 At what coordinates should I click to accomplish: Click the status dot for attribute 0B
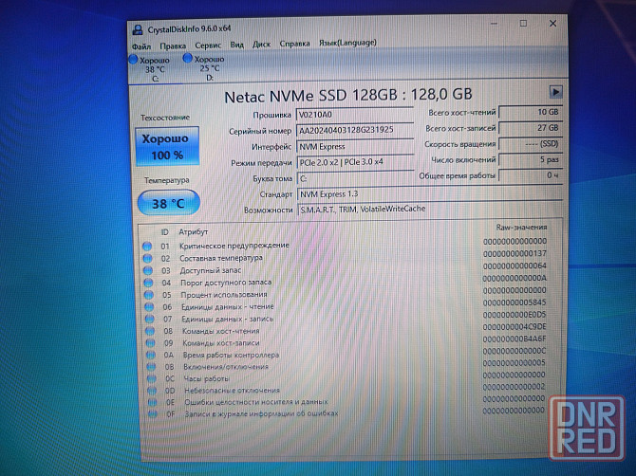[151, 367]
